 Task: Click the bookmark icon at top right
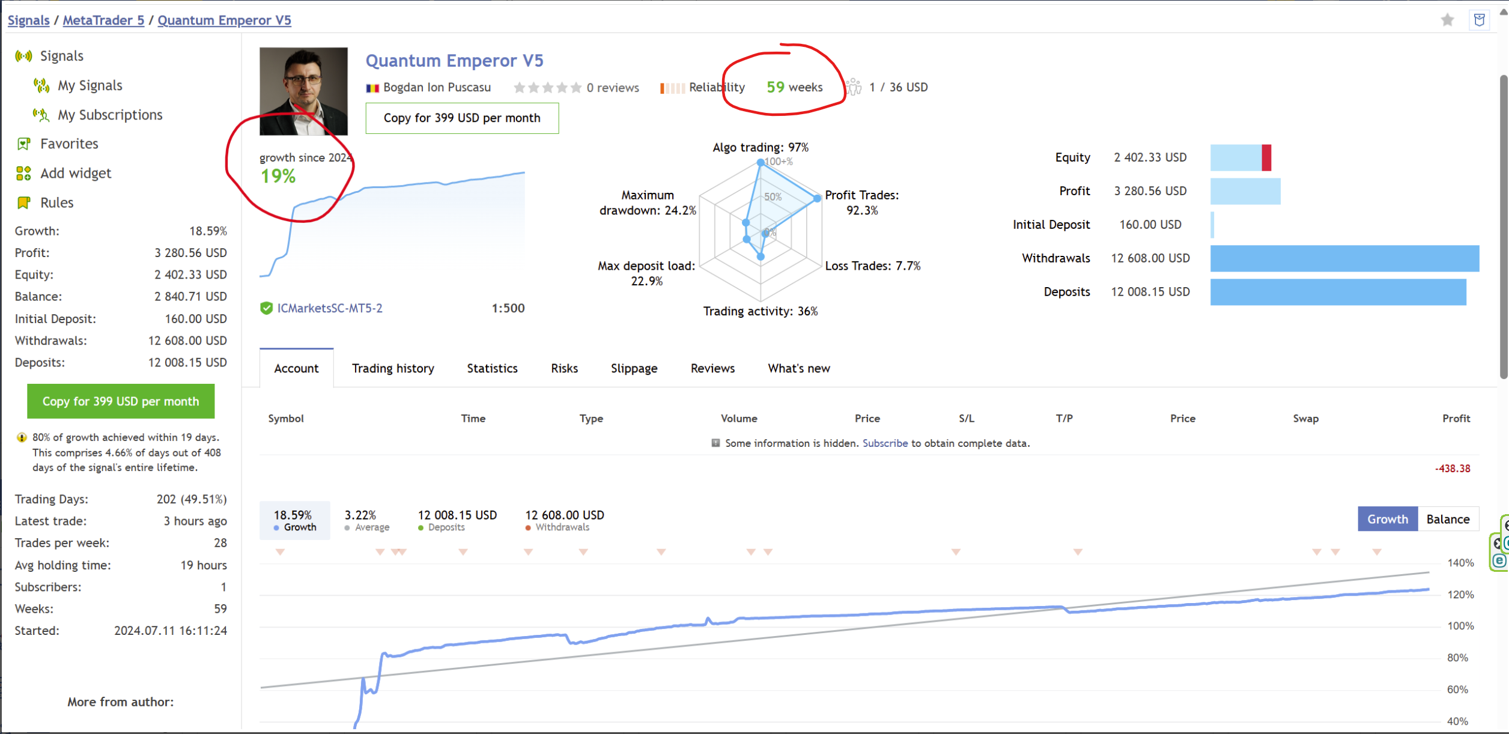click(1480, 20)
